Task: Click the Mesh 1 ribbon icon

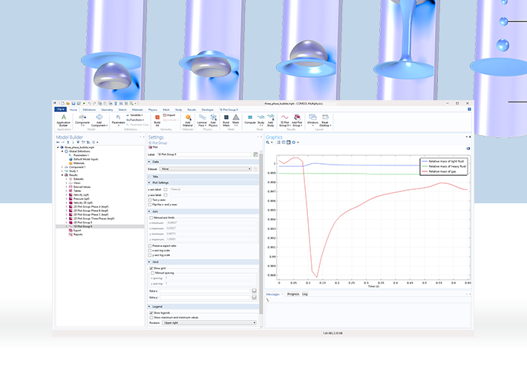Action: point(236,117)
